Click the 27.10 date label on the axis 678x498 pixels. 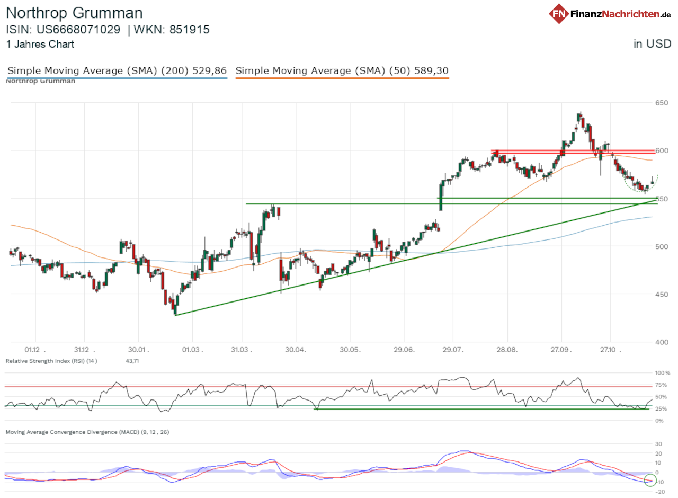609,350
